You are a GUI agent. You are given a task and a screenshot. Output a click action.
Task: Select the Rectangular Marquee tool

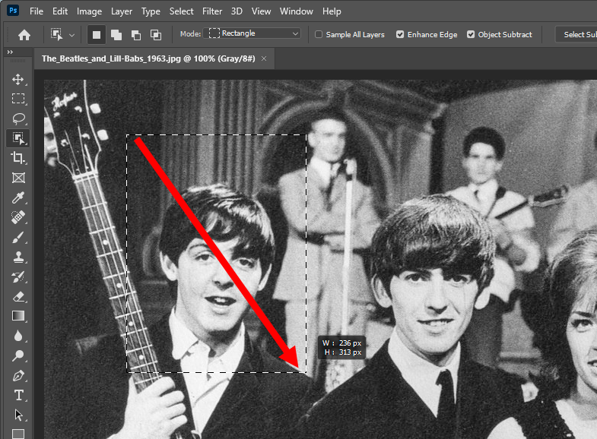coord(18,99)
